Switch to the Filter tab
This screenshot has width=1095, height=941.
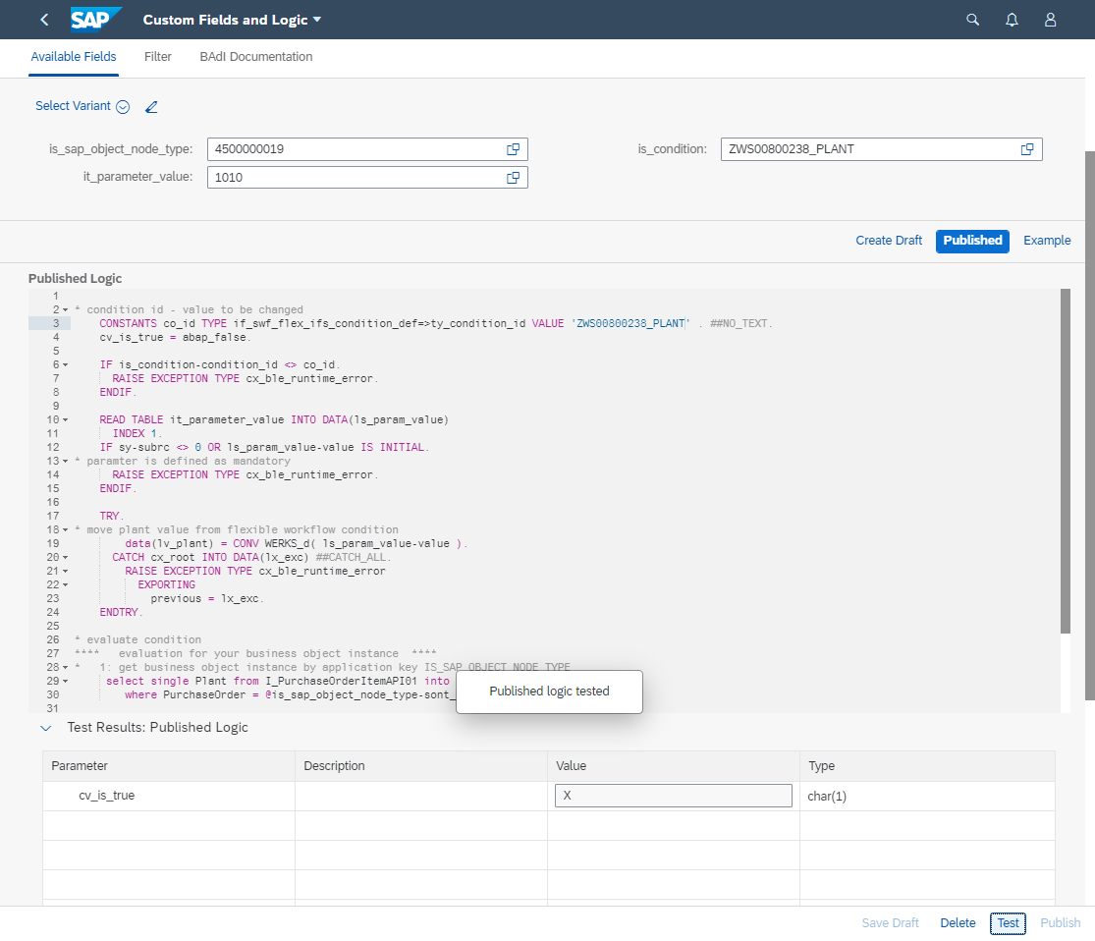pos(158,57)
